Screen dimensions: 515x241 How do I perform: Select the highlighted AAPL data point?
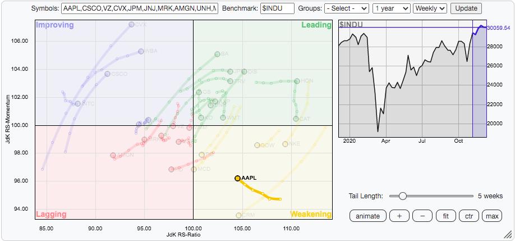(x=237, y=178)
